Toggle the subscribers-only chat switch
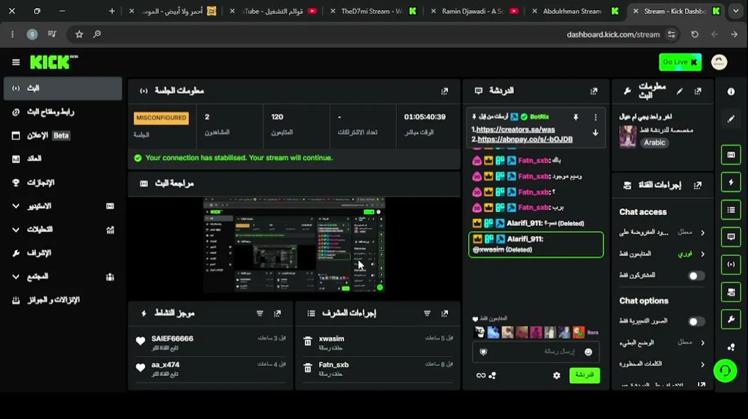The height and width of the screenshot is (419, 748). (x=696, y=276)
